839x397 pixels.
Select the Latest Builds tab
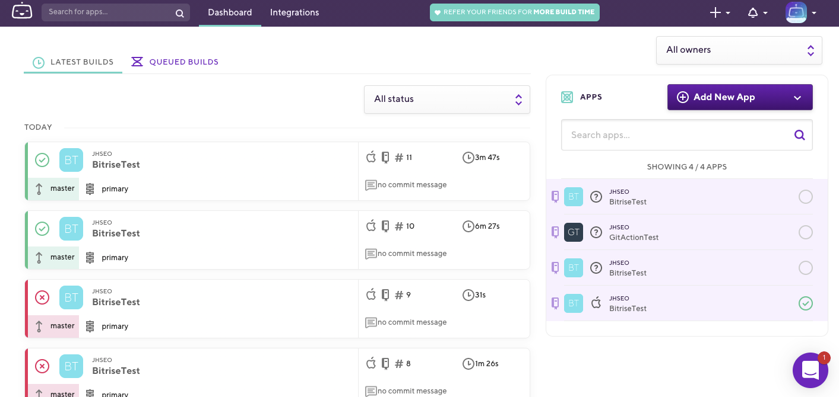73,62
